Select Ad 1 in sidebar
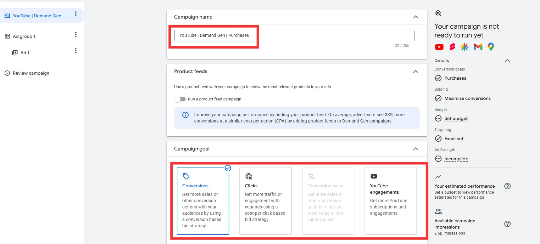540x244 pixels. [25, 53]
